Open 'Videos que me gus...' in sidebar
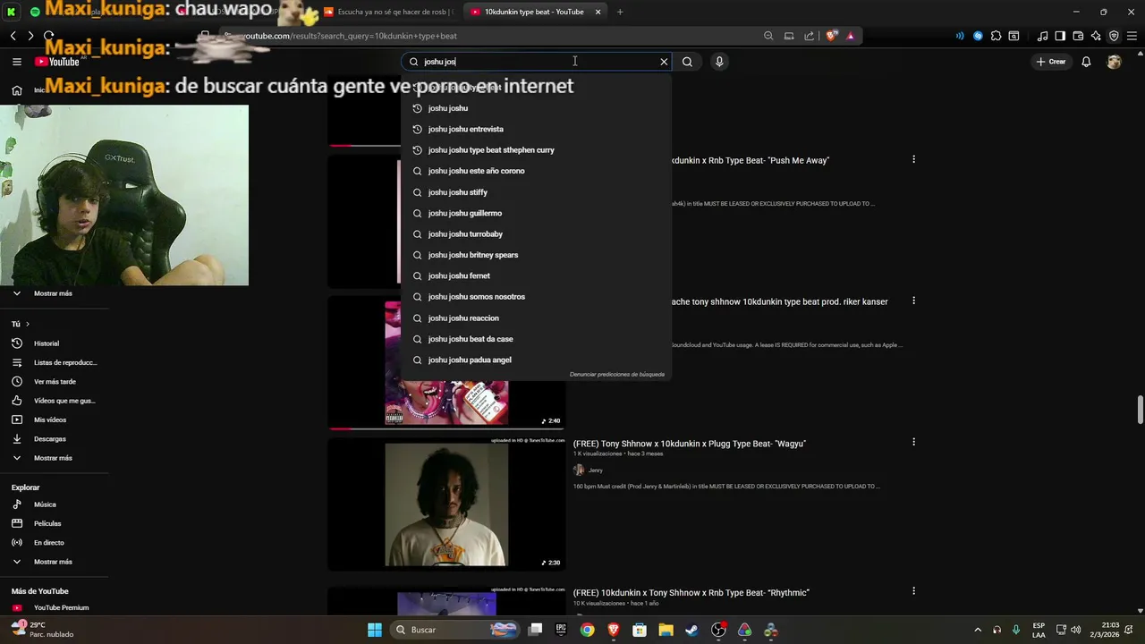Viewport: 1145px width, 644px height. coord(54,401)
